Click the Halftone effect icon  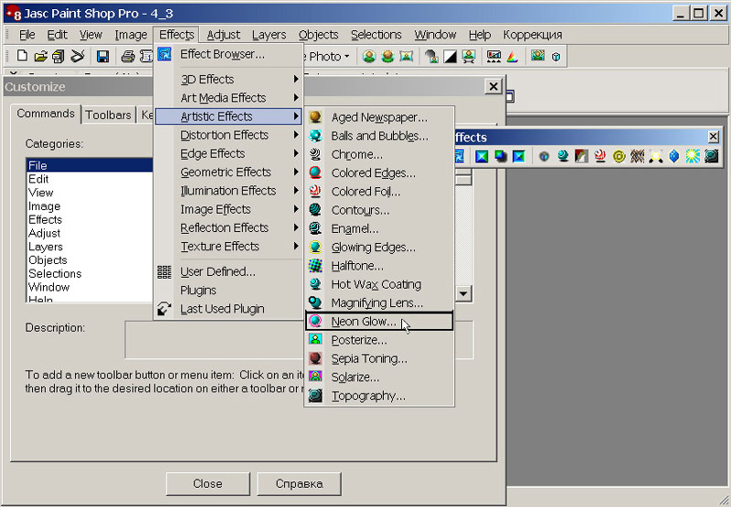pyautogui.click(x=315, y=266)
